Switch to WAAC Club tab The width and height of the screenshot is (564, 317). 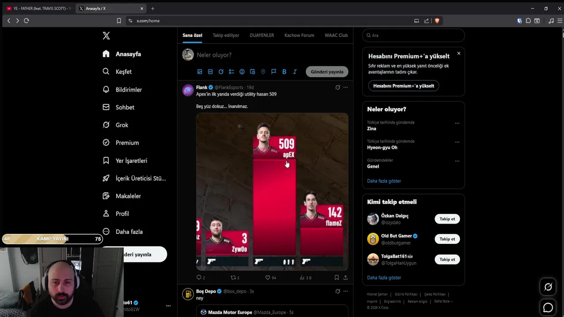[336, 35]
